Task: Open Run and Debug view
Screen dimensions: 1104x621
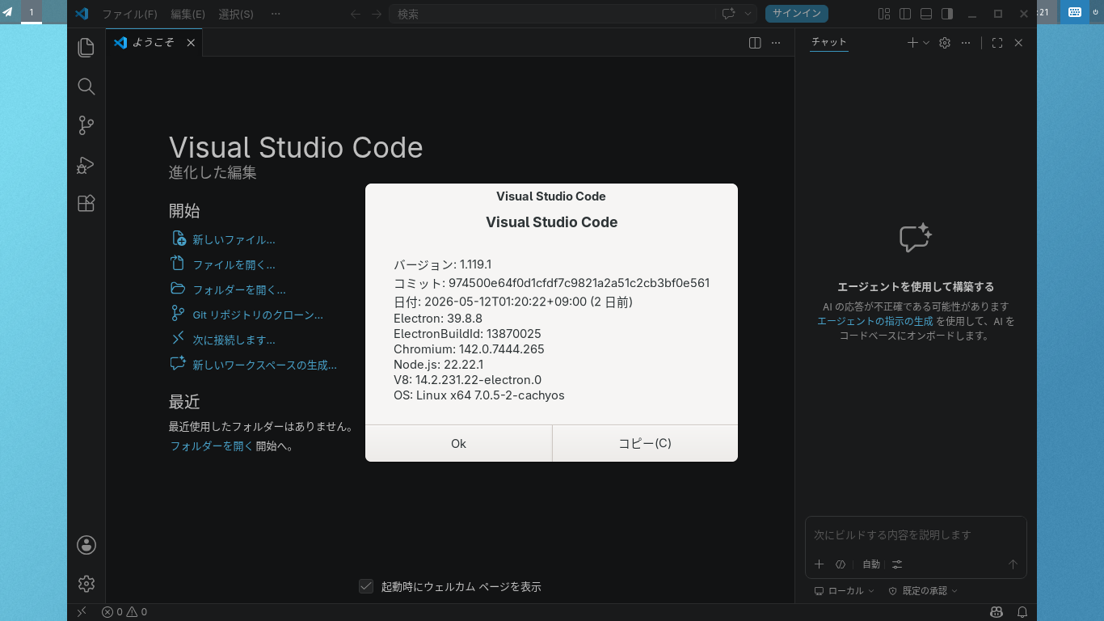Action: [86, 164]
